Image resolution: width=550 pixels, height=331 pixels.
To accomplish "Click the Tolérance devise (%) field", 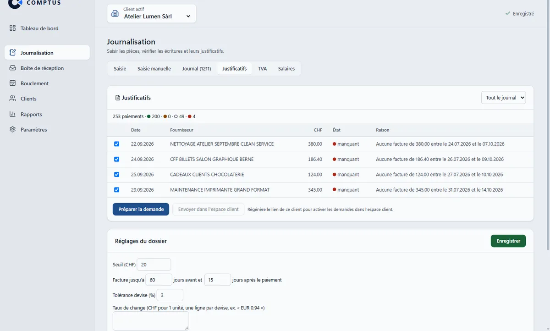I will click(x=170, y=295).
